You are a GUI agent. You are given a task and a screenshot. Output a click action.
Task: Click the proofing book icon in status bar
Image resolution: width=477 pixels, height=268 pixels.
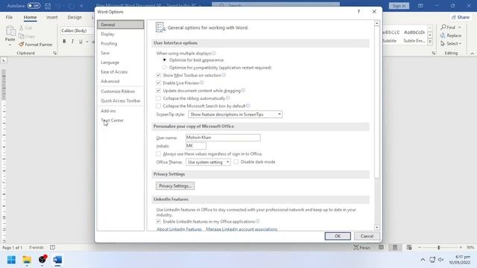pyautogui.click(x=52, y=247)
